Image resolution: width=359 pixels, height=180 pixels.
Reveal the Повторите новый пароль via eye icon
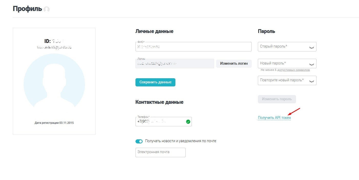pyautogui.click(x=311, y=81)
